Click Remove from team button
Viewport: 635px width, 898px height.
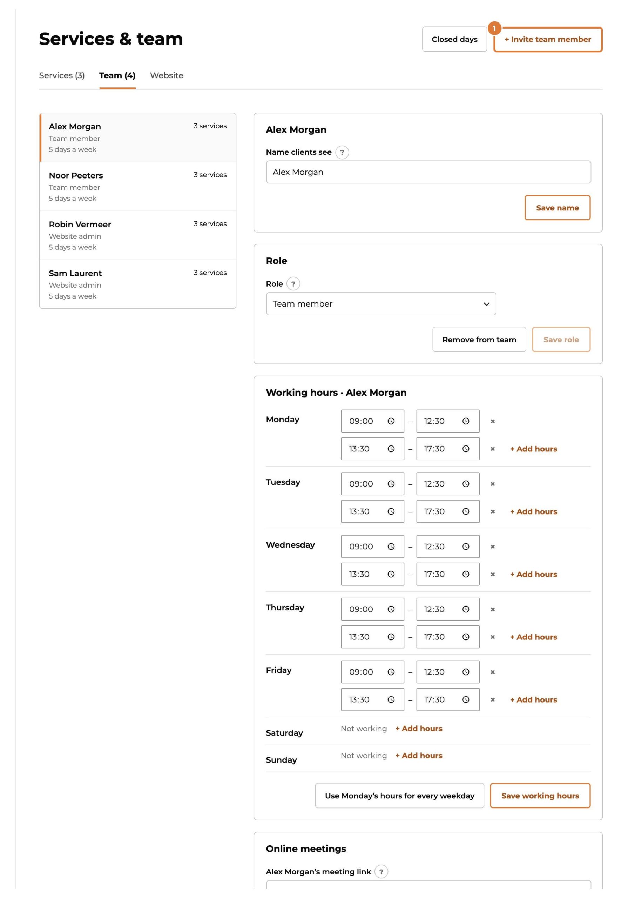tap(479, 340)
